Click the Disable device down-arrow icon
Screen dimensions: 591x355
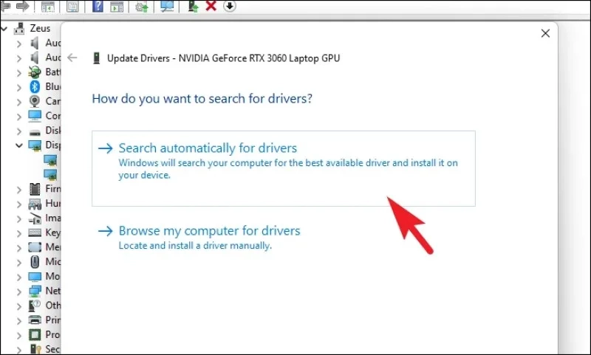click(x=230, y=6)
